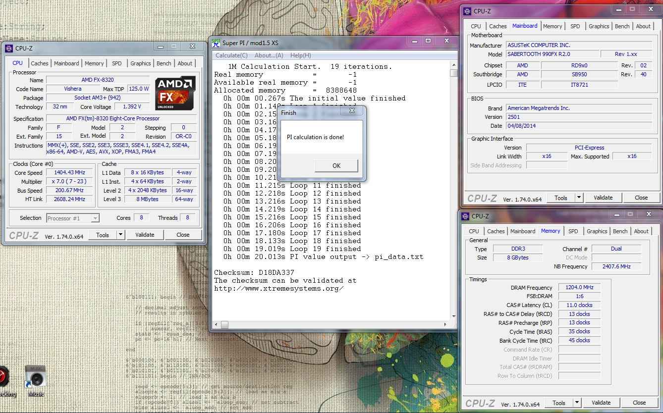663x413 pixels.
Task: Click the DRAM Frequency value 1204.0 MHz
Action: [579, 287]
